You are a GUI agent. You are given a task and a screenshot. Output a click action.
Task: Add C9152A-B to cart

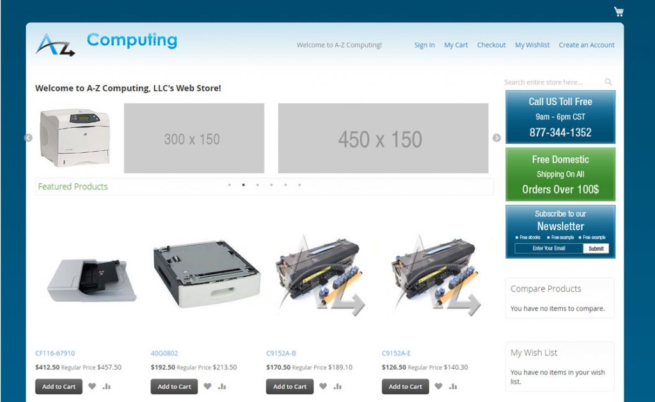[290, 387]
